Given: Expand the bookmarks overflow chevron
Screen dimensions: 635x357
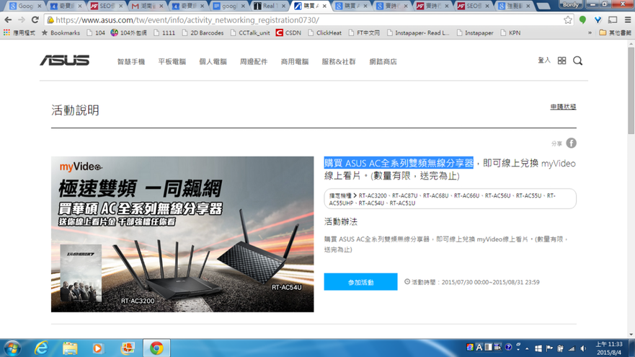Looking at the screenshot, I should pos(590,33).
